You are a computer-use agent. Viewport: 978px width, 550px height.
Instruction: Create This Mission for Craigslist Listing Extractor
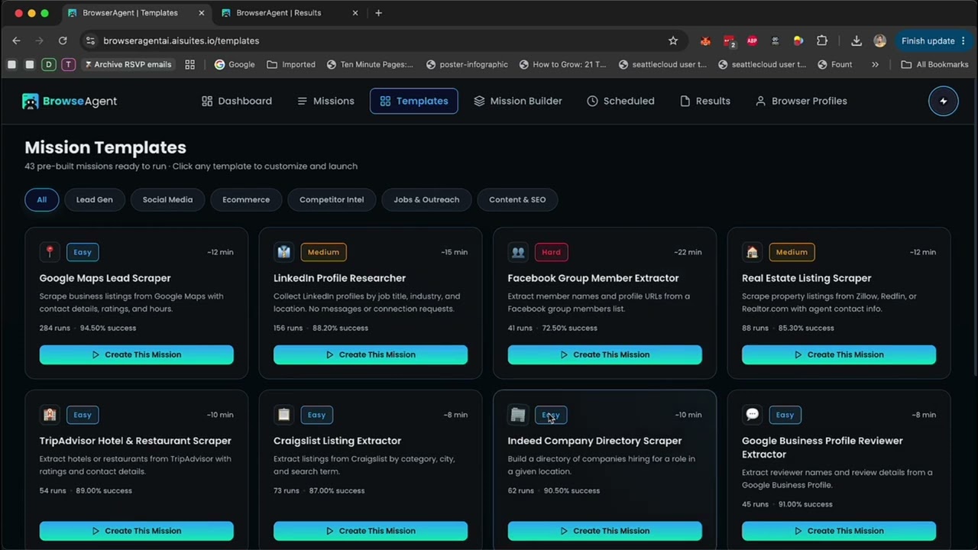pyautogui.click(x=371, y=531)
